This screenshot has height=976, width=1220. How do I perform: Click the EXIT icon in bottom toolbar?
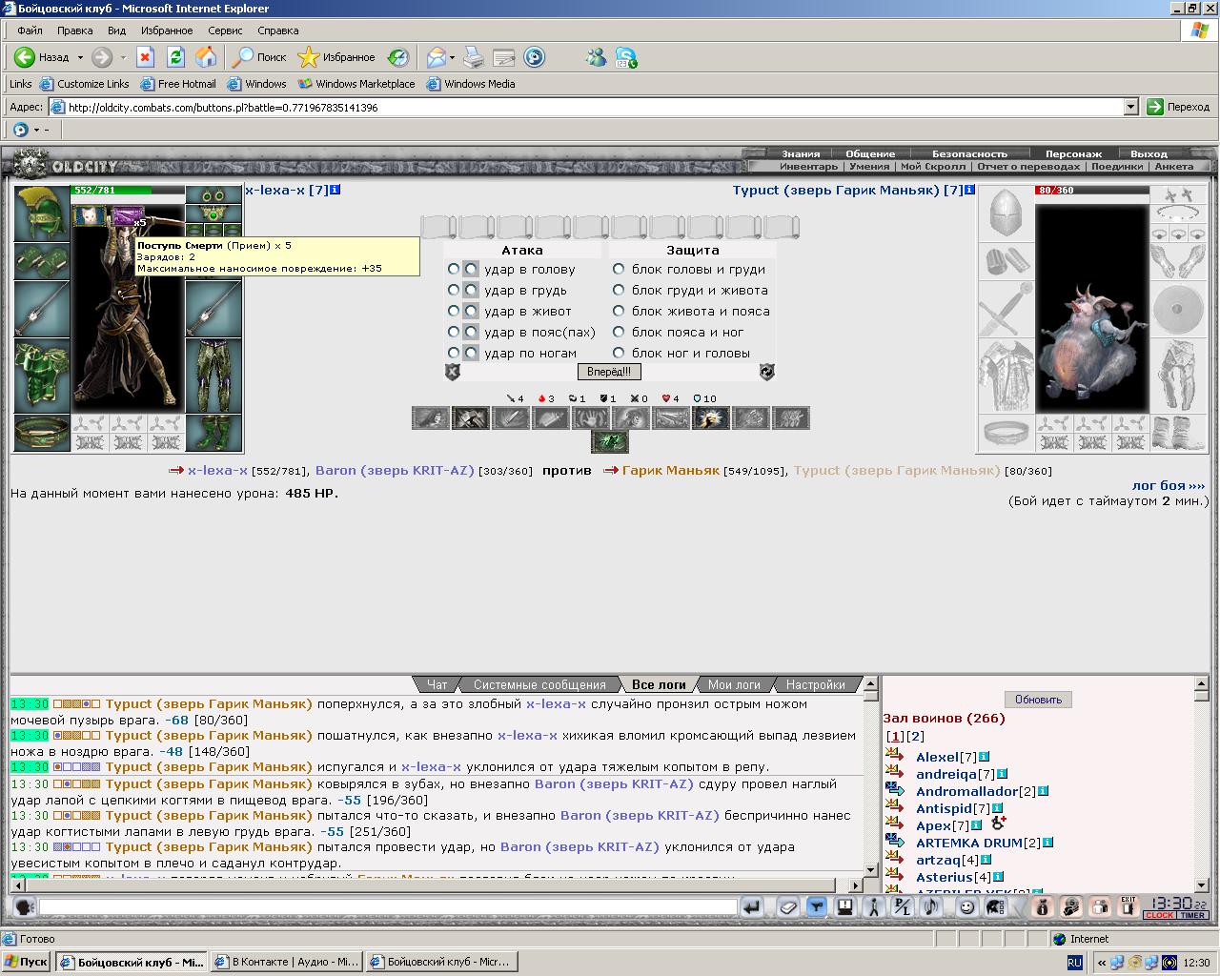point(1129,907)
